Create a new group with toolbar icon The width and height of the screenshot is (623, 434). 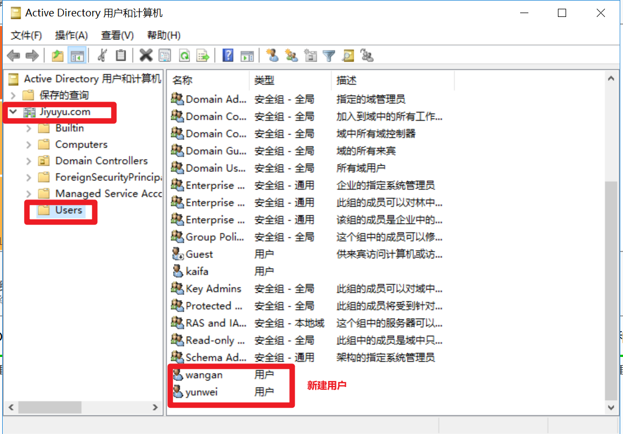(291, 56)
